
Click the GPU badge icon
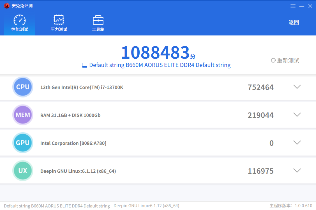pyautogui.click(x=23, y=143)
